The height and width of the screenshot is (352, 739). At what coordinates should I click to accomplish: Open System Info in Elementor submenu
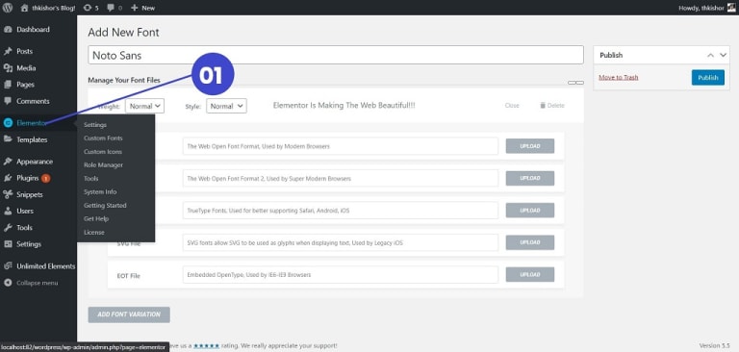(x=100, y=191)
